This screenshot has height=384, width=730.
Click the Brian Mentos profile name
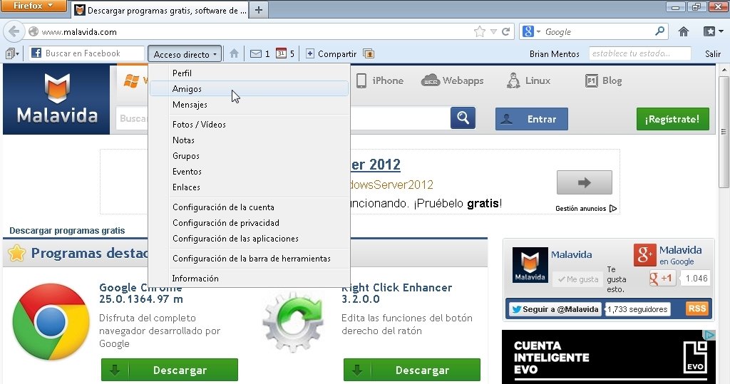[x=555, y=54]
